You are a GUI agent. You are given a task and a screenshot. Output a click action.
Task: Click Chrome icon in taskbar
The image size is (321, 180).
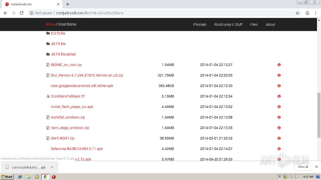pyautogui.click(x=45, y=177)
